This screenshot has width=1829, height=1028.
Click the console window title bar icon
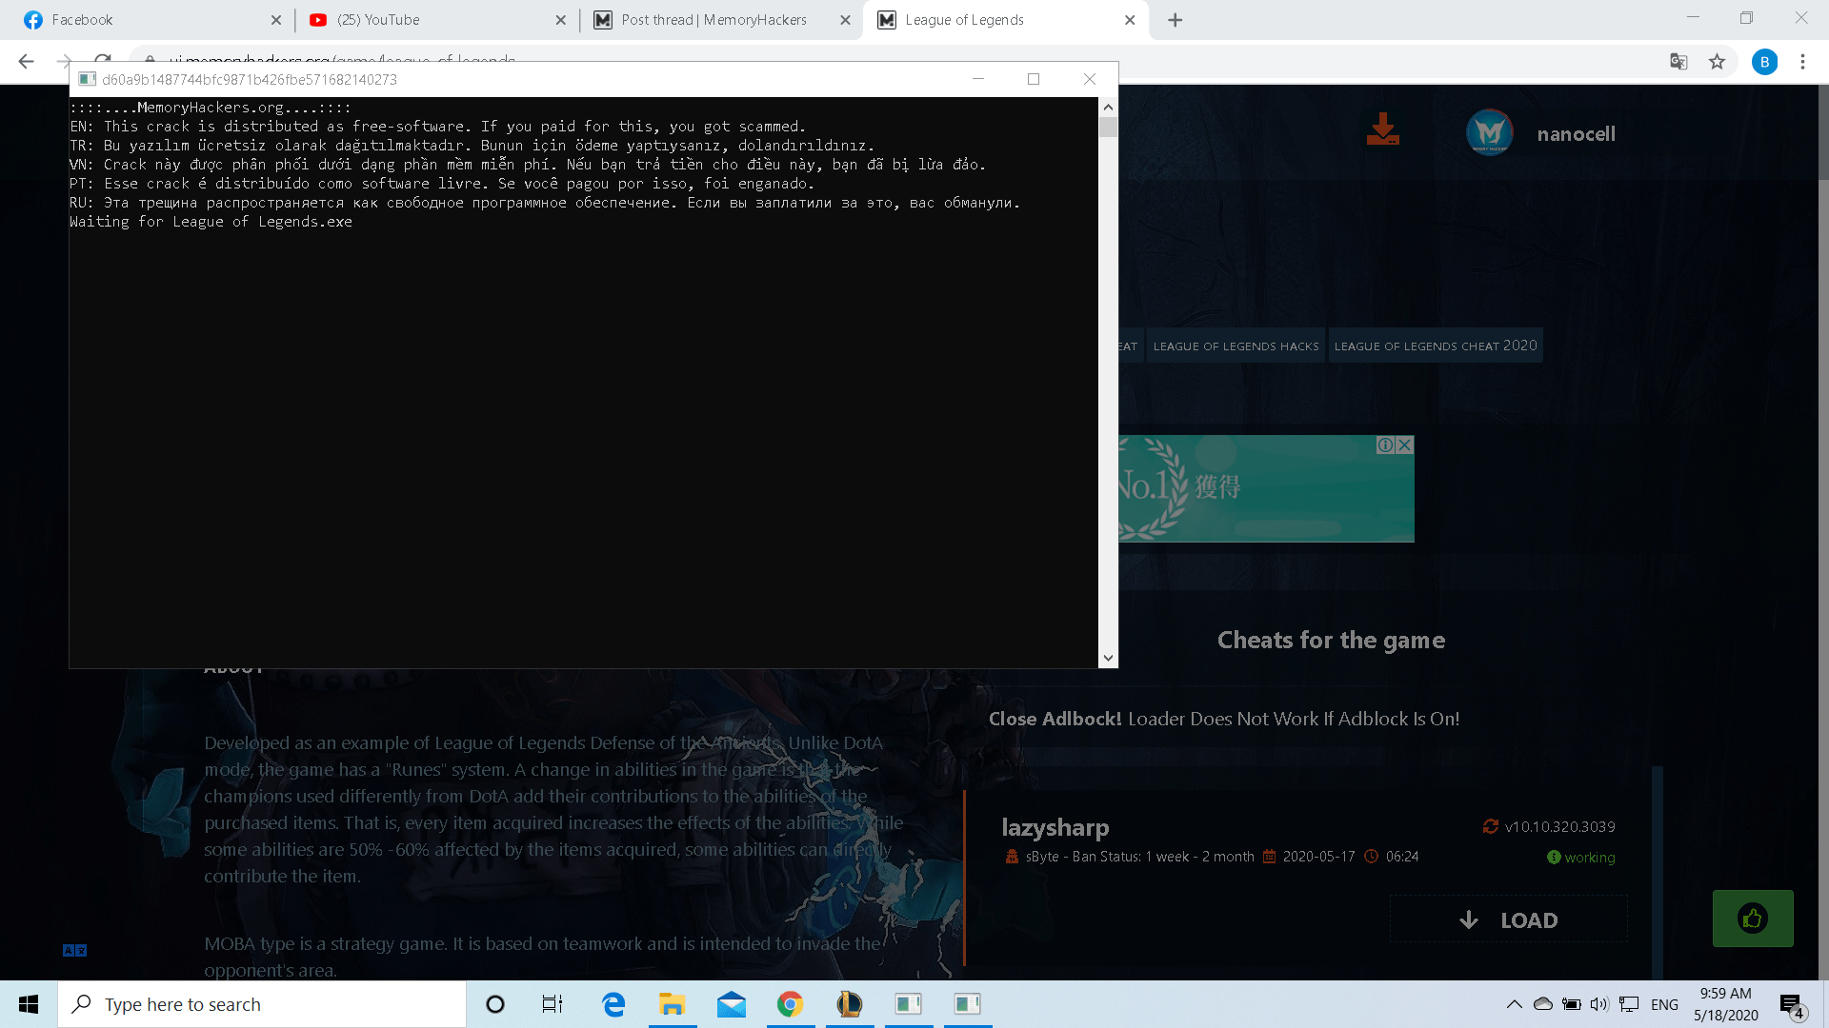click(x=87, y=79)
